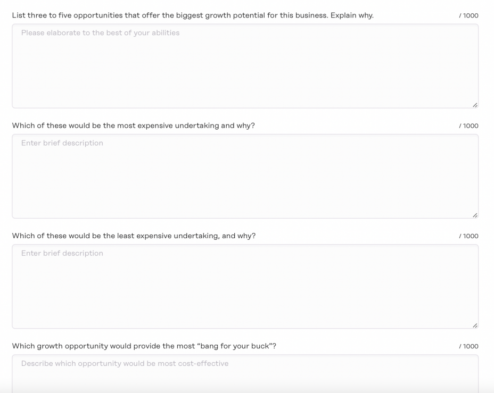Click the resize handle below the expensive undertaking field
This screenshot has width=494, height=393.
coord(474,214)
